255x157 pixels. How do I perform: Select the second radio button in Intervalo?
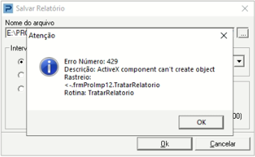(21, 75)
